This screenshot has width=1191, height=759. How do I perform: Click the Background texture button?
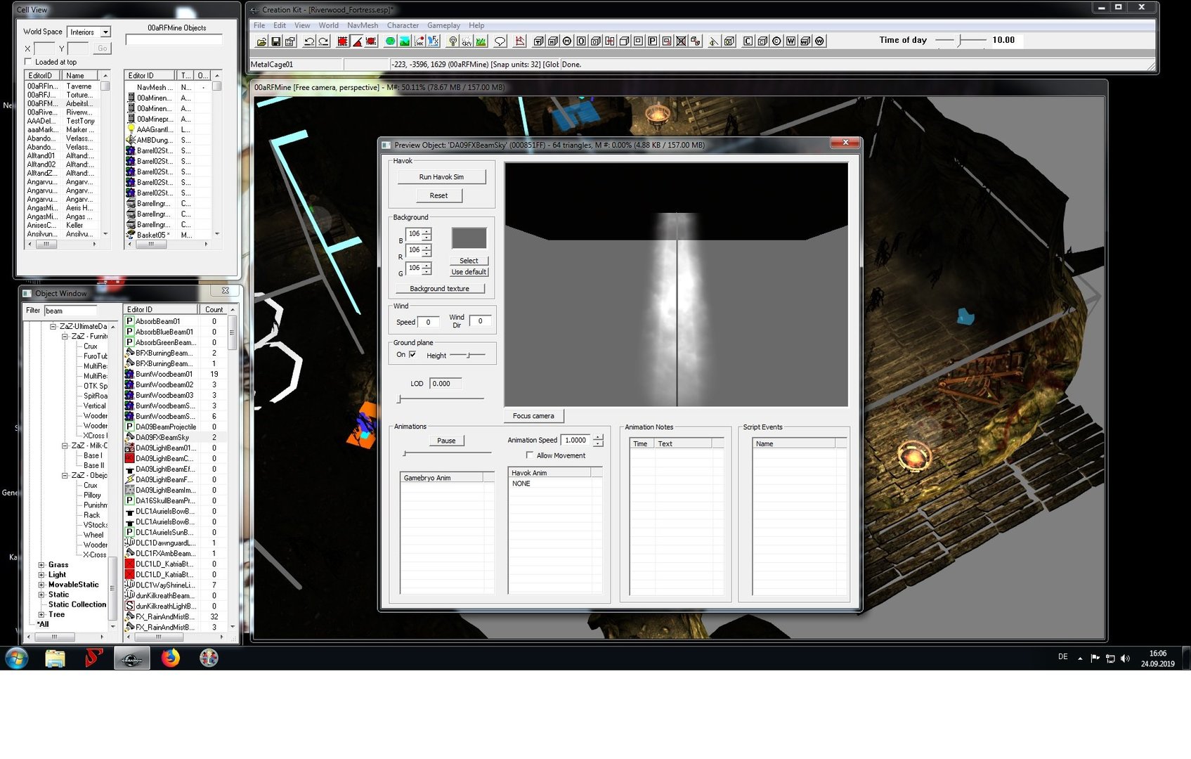click(x=440, y=289)
